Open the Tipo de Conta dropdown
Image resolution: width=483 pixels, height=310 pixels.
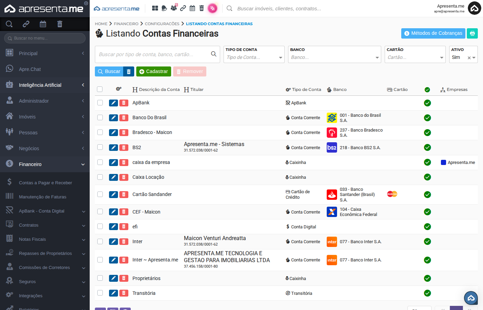tap(254, 54)
